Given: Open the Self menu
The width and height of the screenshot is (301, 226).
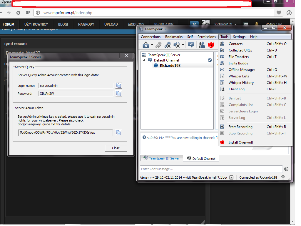Looking at the screenshot, I should (x=190, y=37).
